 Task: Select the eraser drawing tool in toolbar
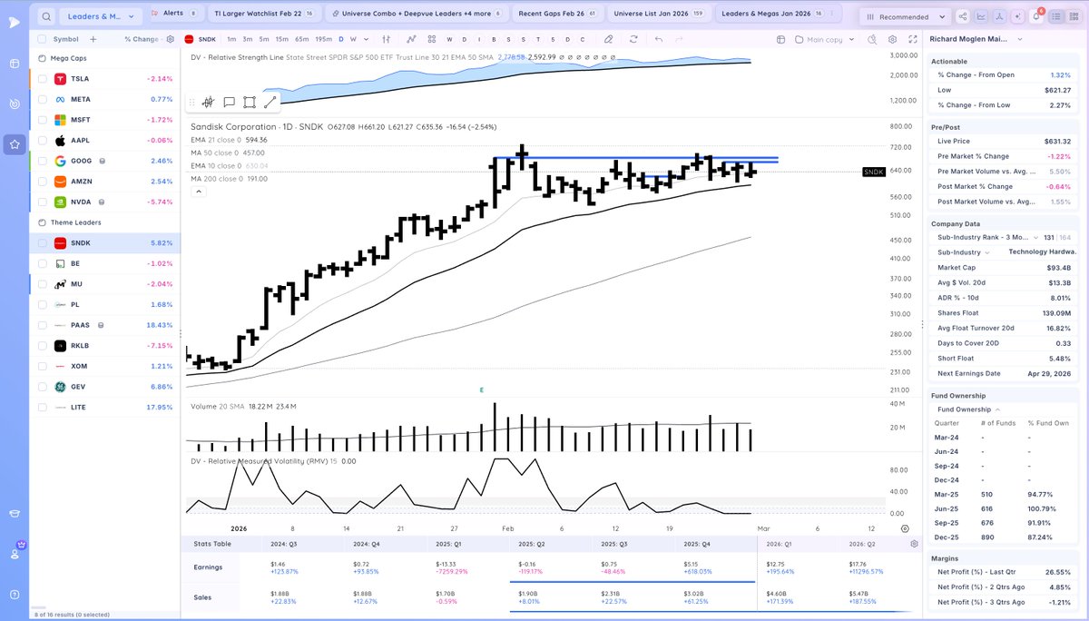(x=608, y=39)
